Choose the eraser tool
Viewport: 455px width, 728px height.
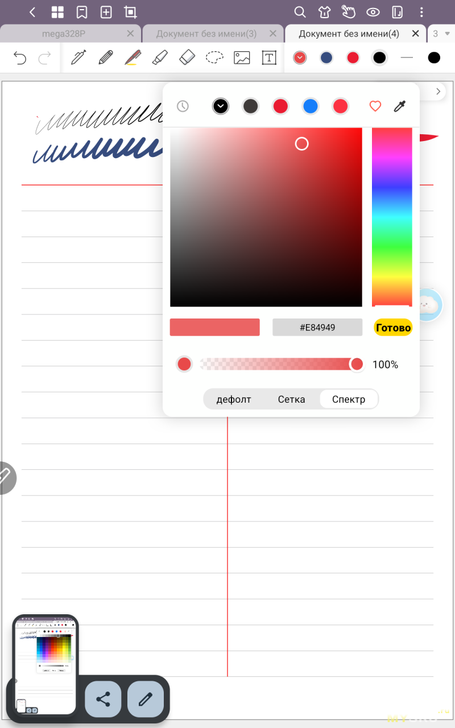pyautogui.click(x=187, y=57)
